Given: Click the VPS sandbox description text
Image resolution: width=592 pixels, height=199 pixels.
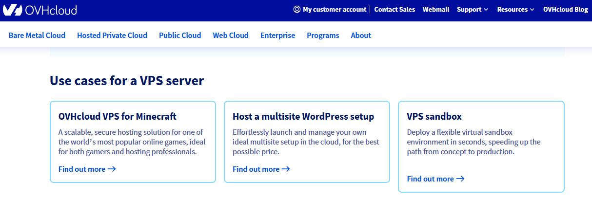Looking at the screenshot, I should tap(474, 142).
